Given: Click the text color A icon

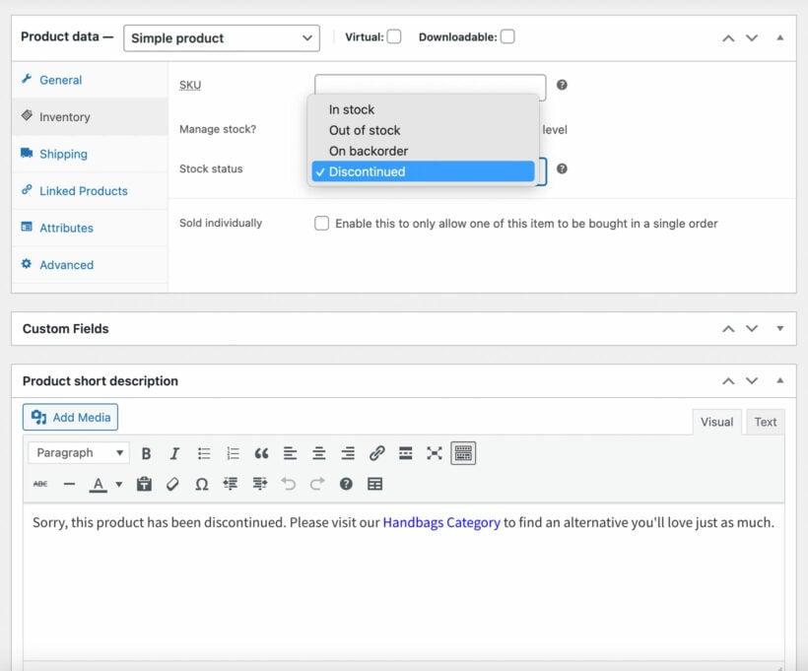Looking at the screenshot, I should 98,485.
